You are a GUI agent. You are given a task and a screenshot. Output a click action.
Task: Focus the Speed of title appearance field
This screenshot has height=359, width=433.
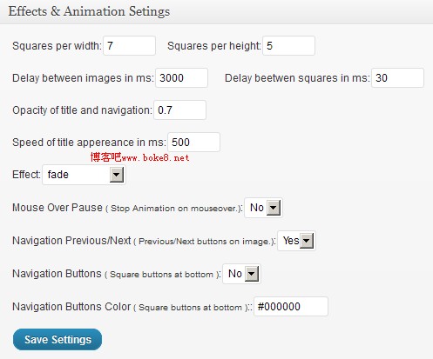tap(193, 142)
